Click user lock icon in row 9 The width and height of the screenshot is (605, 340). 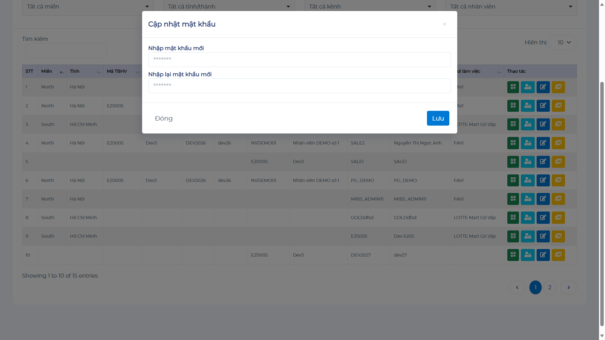click(x=527, y=236)
